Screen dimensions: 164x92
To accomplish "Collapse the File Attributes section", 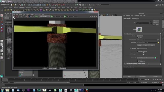I will [x=125, y=34].
